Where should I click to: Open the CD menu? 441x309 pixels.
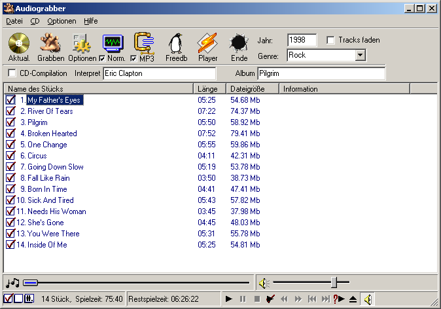coord(35,21)
